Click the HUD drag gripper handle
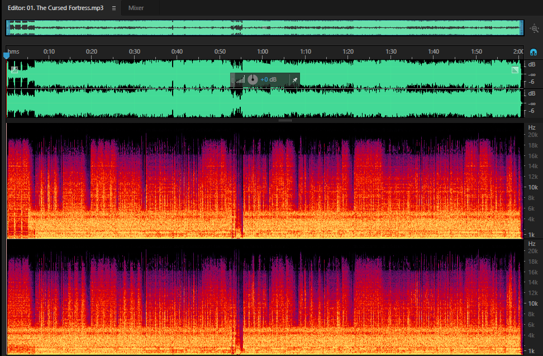 click(233, 80)
